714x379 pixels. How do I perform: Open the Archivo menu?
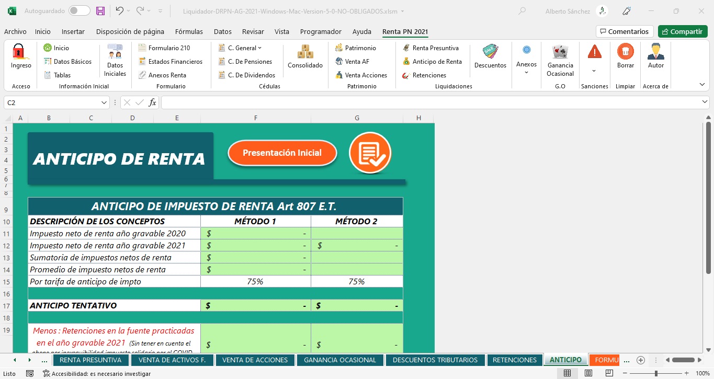(15, 31)
